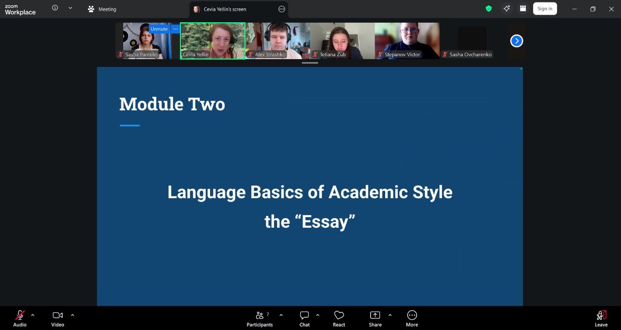621x330 pixels.
Task: Click the Share screen icon
Action: 375,318
